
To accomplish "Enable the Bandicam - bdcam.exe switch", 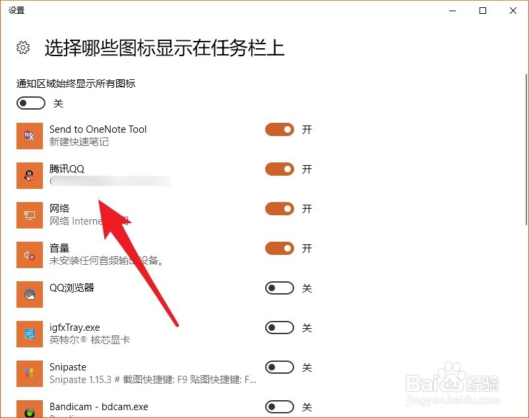I will click(280, 407).
